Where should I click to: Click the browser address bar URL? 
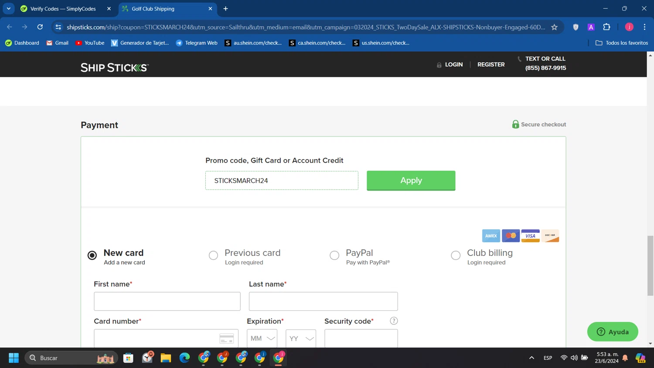pos(306,27)
